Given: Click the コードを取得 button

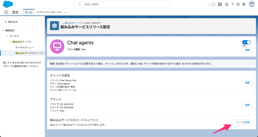Looking at the screenshot, I should tap(243, 122).
